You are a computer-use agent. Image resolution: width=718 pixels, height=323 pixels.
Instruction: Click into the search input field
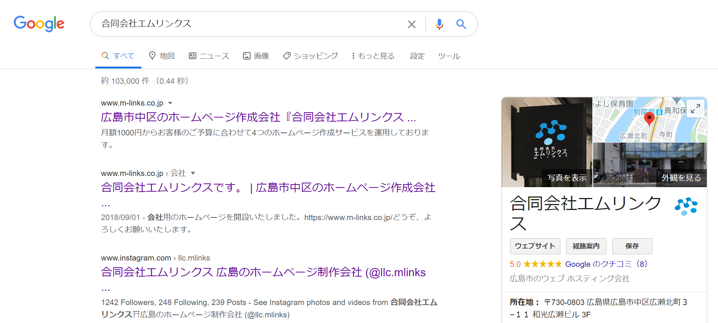tap(251, 24)
